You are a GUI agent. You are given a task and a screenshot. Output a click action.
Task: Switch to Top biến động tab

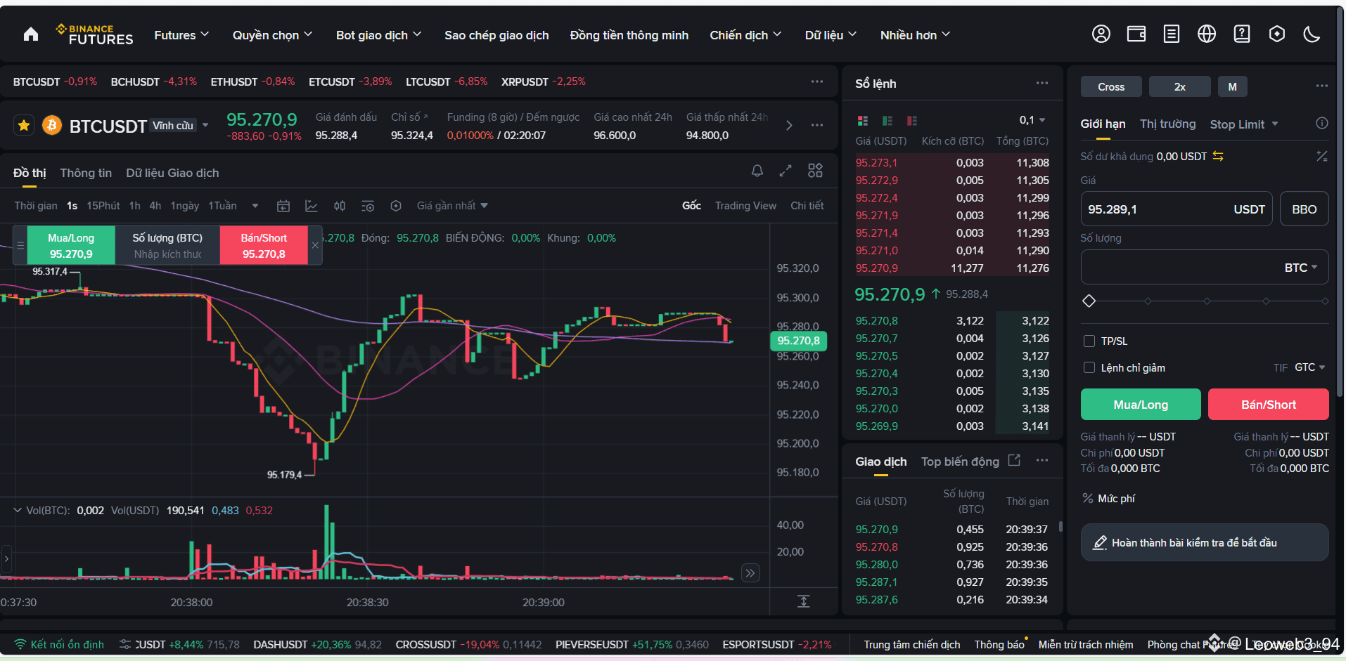960,462
